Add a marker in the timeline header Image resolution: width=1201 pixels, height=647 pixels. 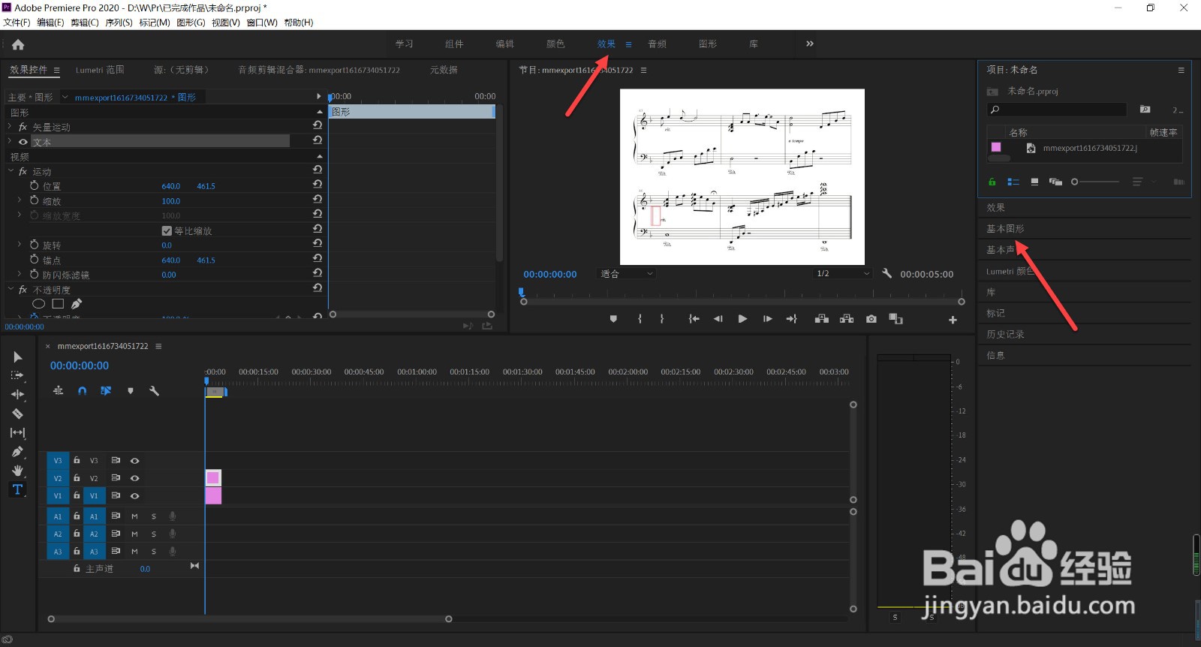click(x=131, y=391)
